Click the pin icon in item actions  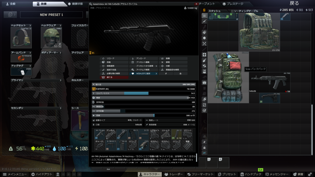pyautogui.click(x=166, y=74)
